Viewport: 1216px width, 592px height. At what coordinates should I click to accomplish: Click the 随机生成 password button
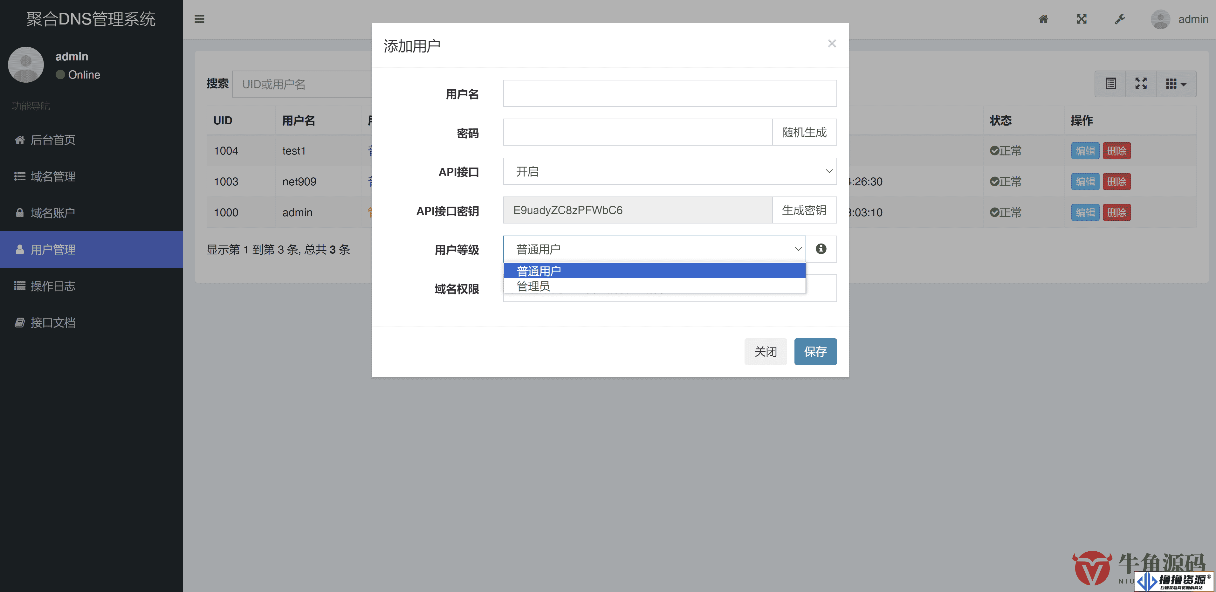pyautogui.click(x=804, y=132)
